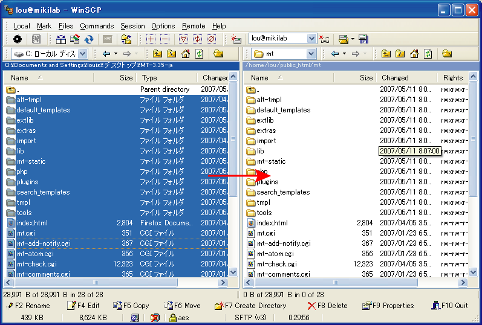Sort the local panel by Type column
Image resolution: width=482 pixels, height=325 pixels.
pyautogui.click(x=167, y=78)
